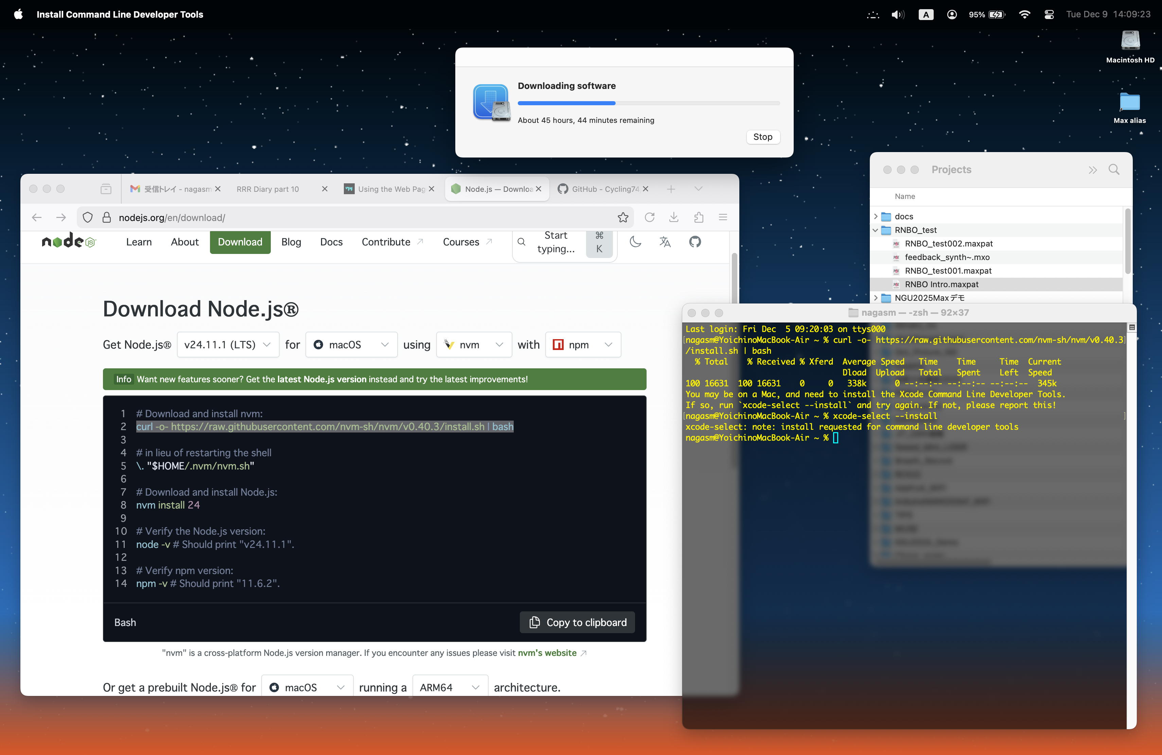The width and height of the screenshot is (1162, 755).
Task: Stop the software download
Action: pos(762,137)
